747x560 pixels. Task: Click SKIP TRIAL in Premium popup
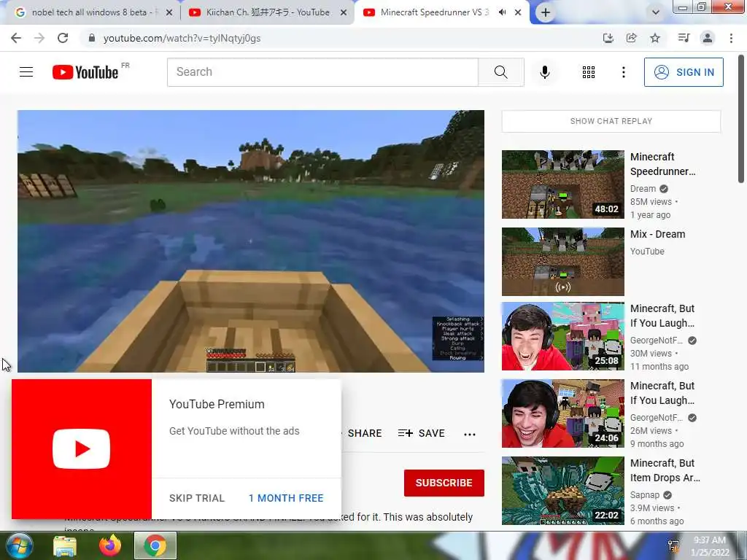coord(197,498)
